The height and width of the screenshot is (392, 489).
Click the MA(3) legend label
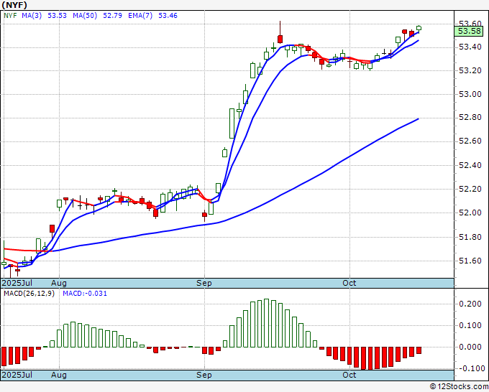click(x=32, y=16)
